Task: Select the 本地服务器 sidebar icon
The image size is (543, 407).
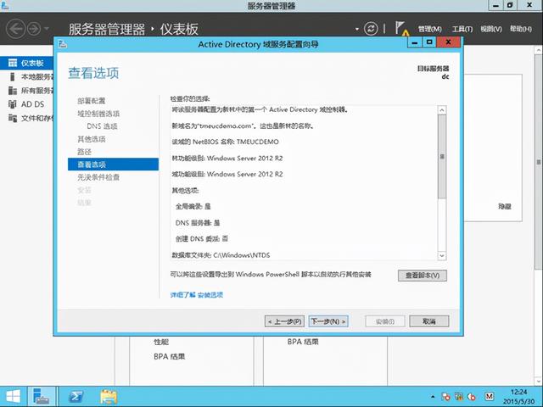Action: click(x=13, y=76)
